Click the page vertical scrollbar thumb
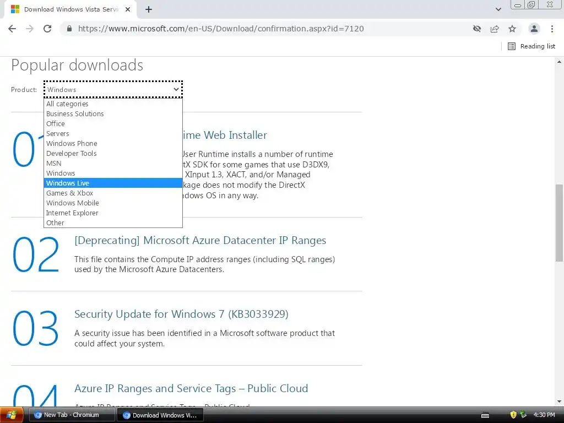The image size is (564, 423). coord(559,223)
